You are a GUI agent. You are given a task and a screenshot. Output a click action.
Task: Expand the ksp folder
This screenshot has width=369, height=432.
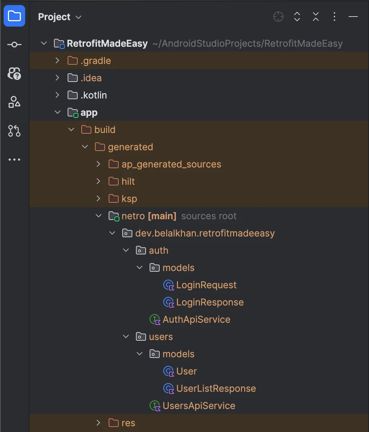(99, 199)
